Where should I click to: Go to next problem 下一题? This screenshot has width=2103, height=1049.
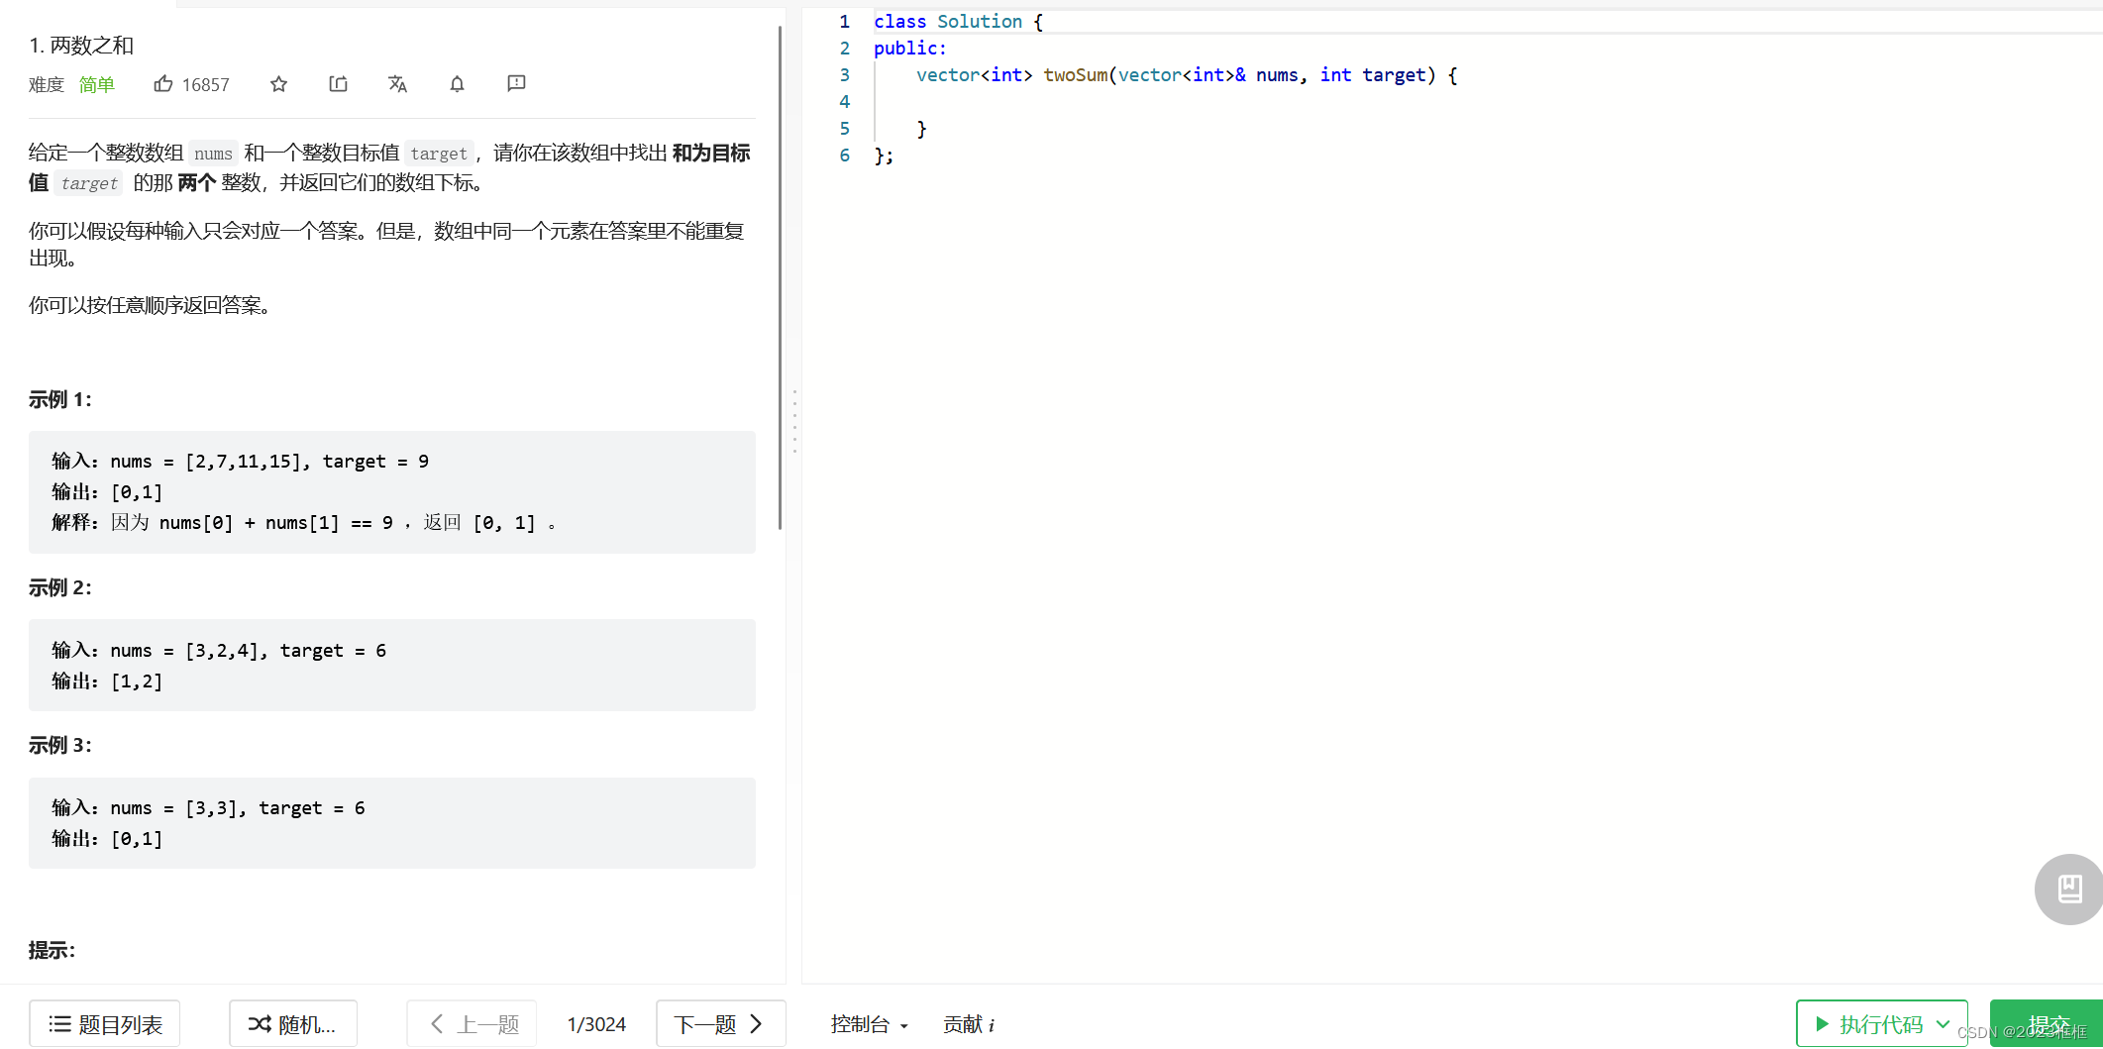[720, 1024]
